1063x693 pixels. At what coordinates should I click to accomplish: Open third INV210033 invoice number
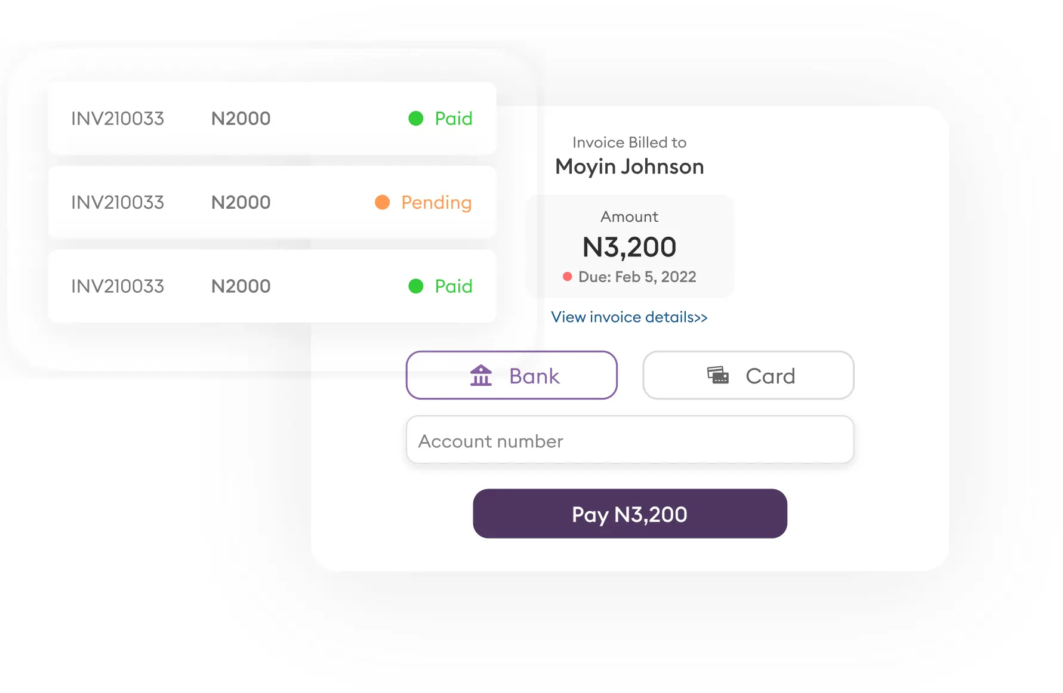pyautogui.click(x=118, y=286)
